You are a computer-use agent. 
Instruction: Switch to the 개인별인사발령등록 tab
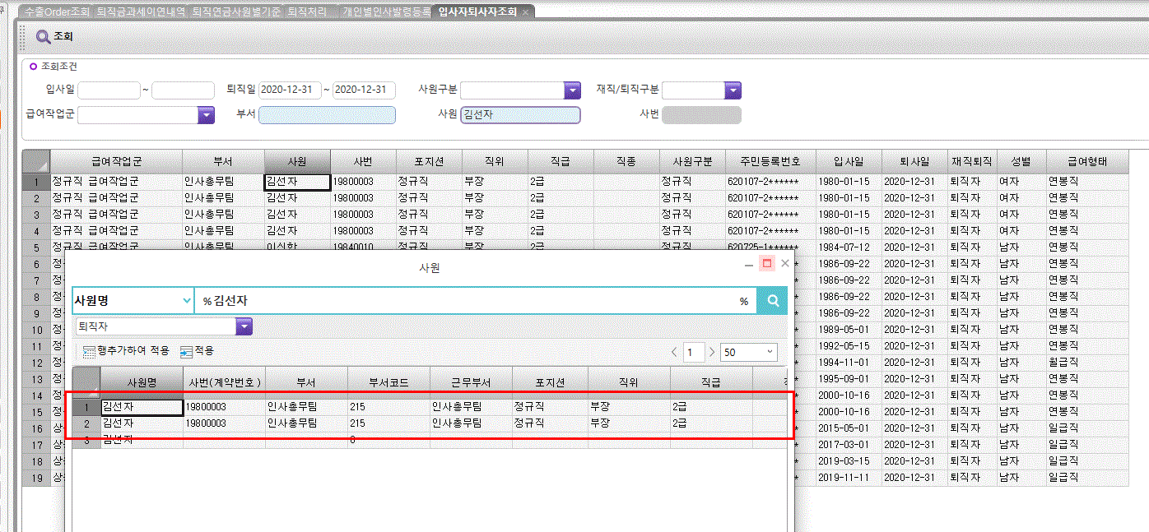tap(386, 12)
